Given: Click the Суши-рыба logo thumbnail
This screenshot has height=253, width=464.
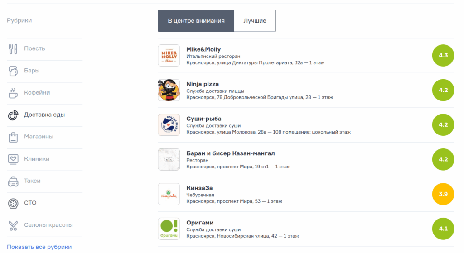Looking at the screenshot, I should click(169, 125).
